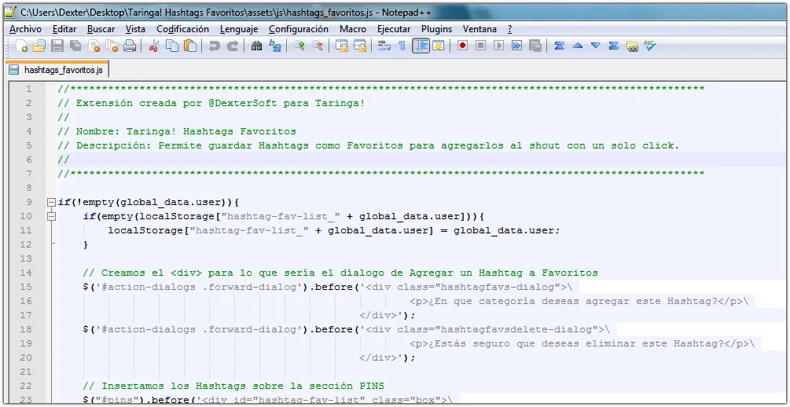Click the Open file folder icon
790x407 pixels.
pos(39,46)
